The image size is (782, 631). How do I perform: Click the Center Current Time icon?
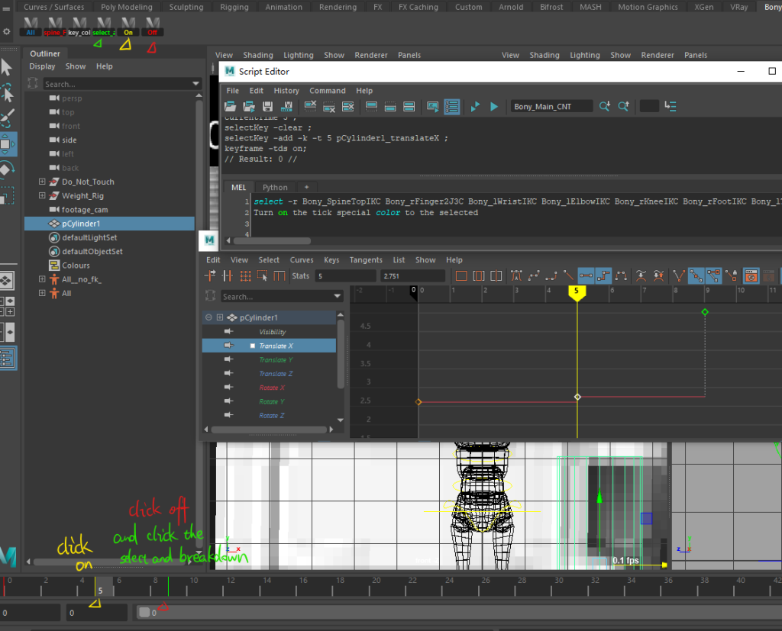pos(496,275)
